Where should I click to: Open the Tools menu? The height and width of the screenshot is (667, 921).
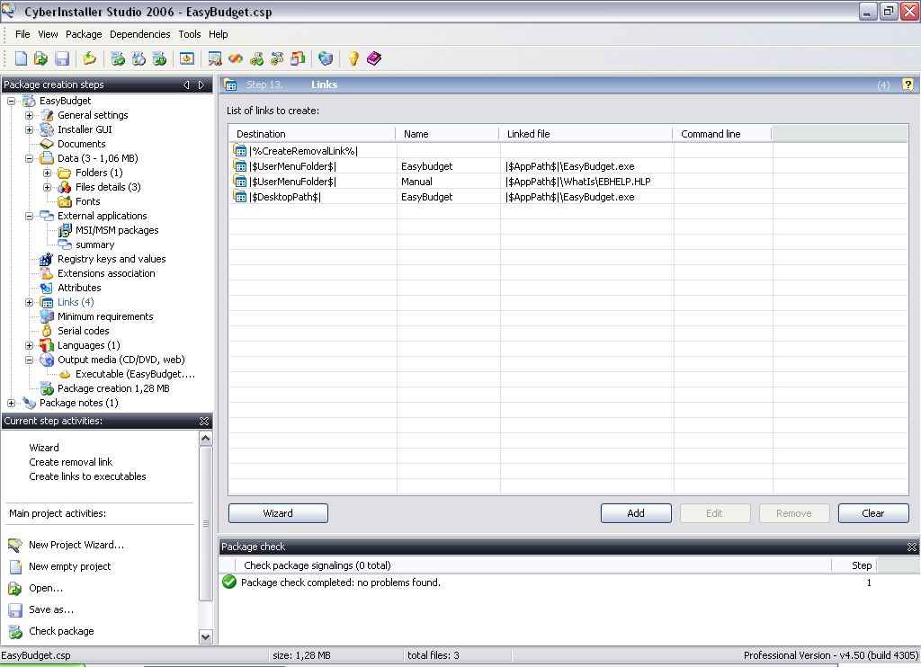[190, 34]
